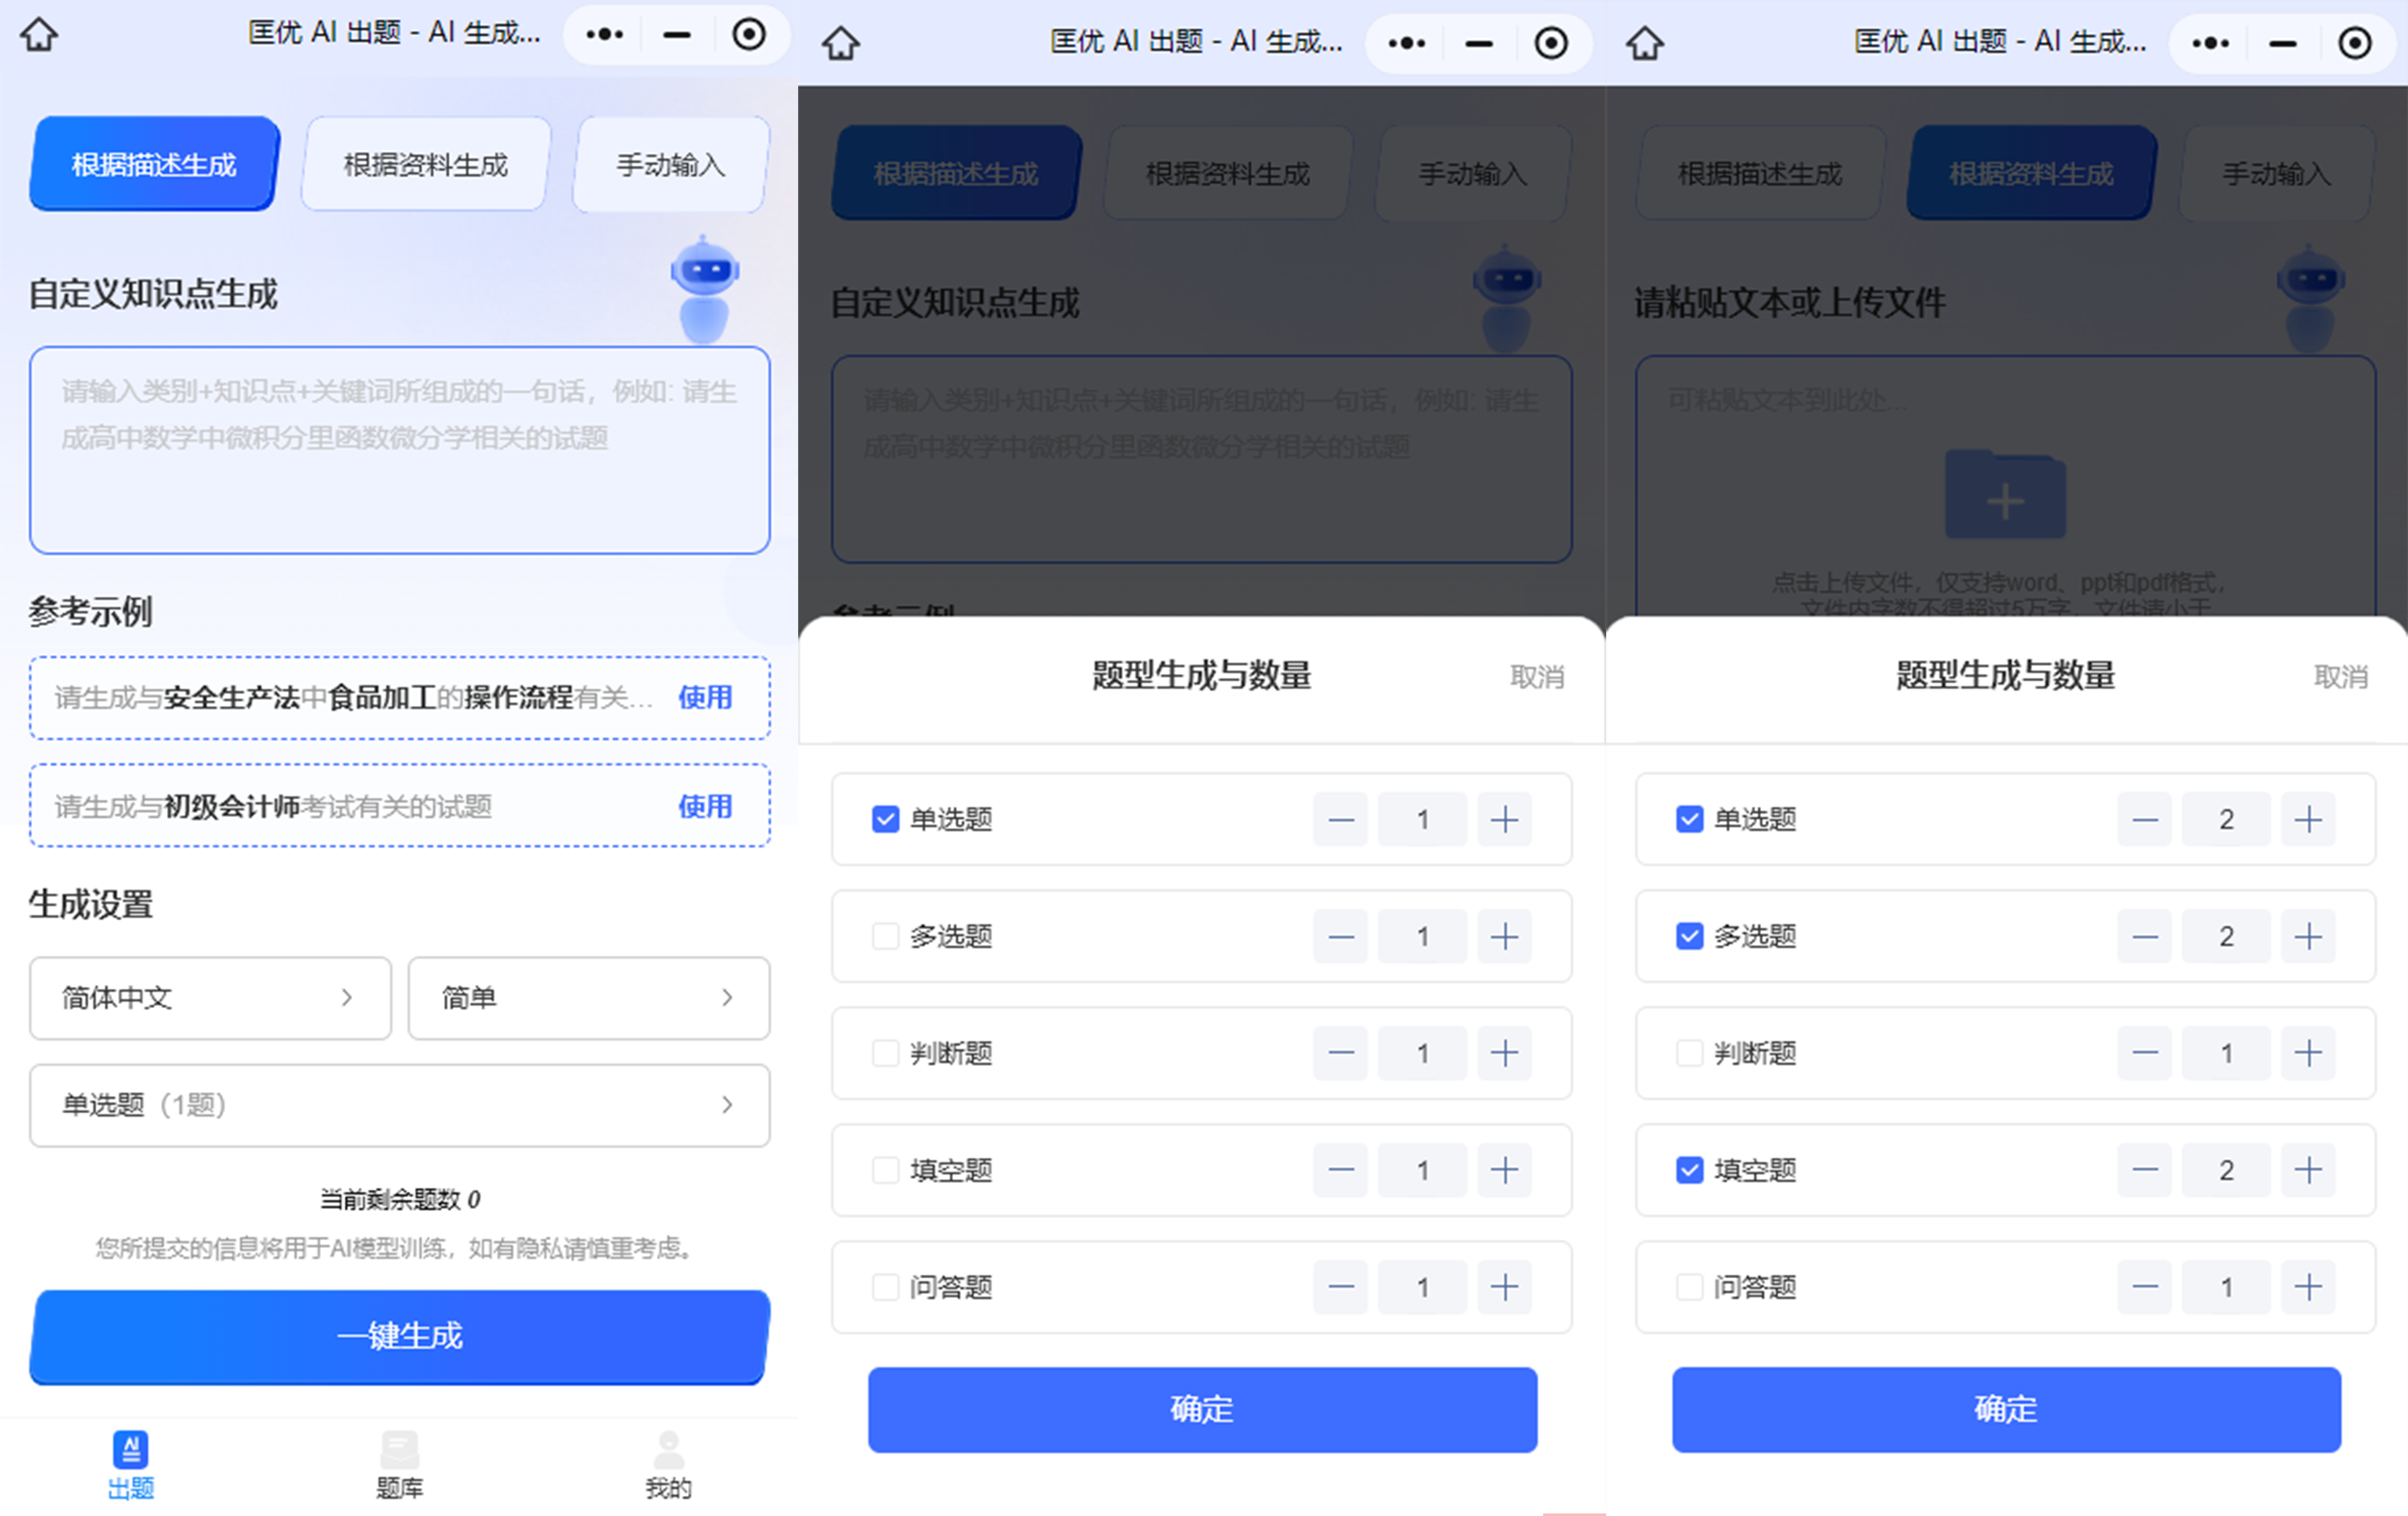Use the 安全生产法 example prompt

pos(705,698)
